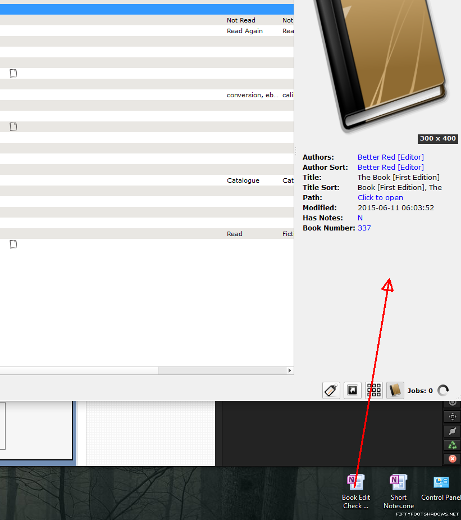Viewport: 461px width, 520px height.
Task: Click the four-way move arrows icon in dark panel
Action: pyautogui.click(x=453, y=416)
